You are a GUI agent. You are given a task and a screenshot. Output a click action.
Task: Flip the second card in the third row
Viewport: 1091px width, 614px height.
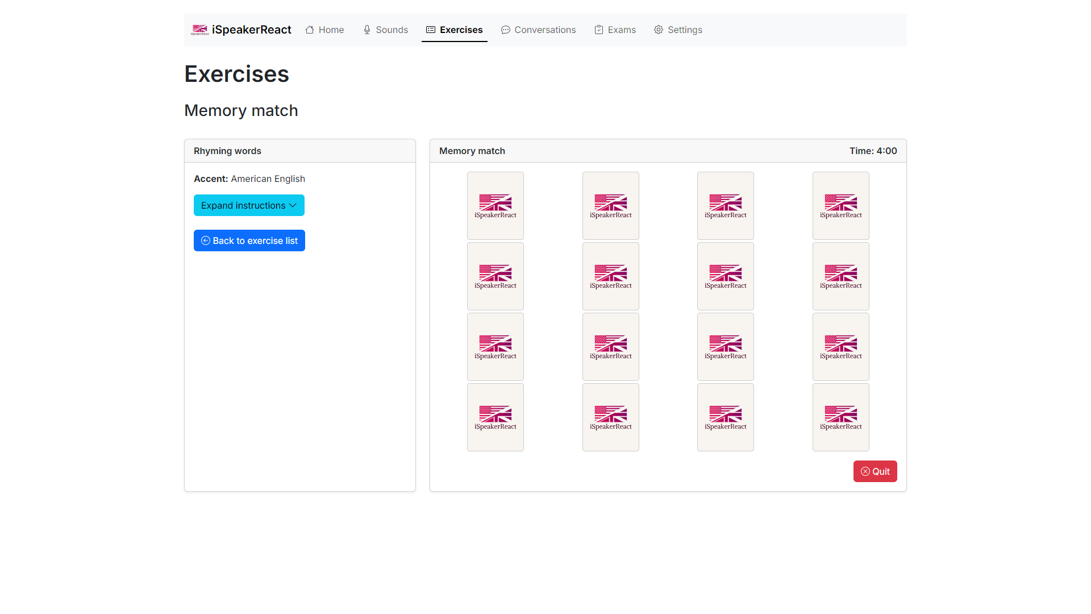611,347
